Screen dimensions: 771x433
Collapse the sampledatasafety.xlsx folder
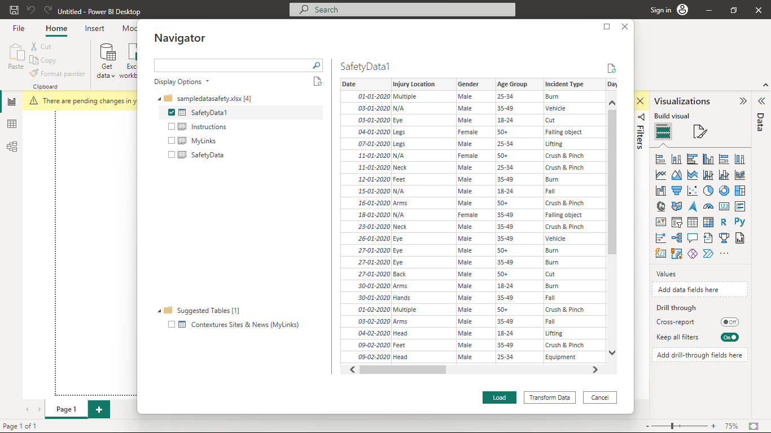point(160,97)
